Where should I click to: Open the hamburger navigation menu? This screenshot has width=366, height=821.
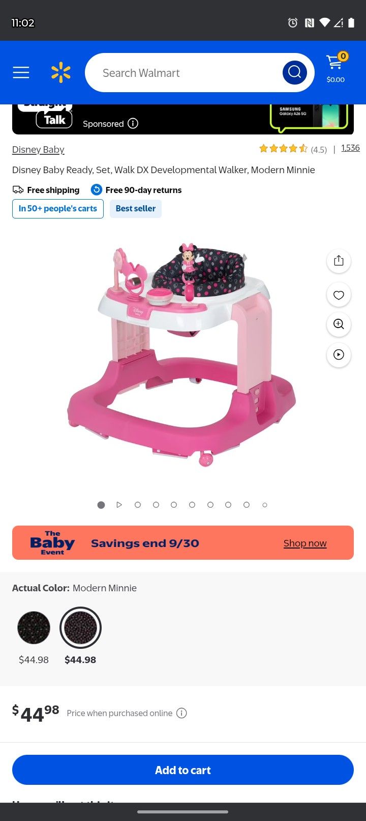tap(21, 73)
